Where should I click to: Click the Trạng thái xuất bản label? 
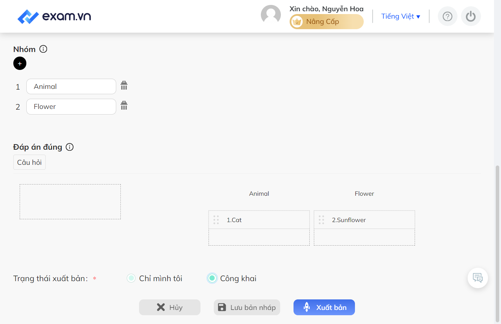click(x=51, y=279)
